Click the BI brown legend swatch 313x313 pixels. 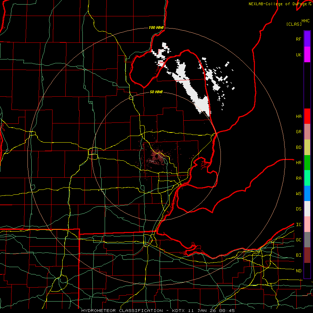tap(307, 255)
